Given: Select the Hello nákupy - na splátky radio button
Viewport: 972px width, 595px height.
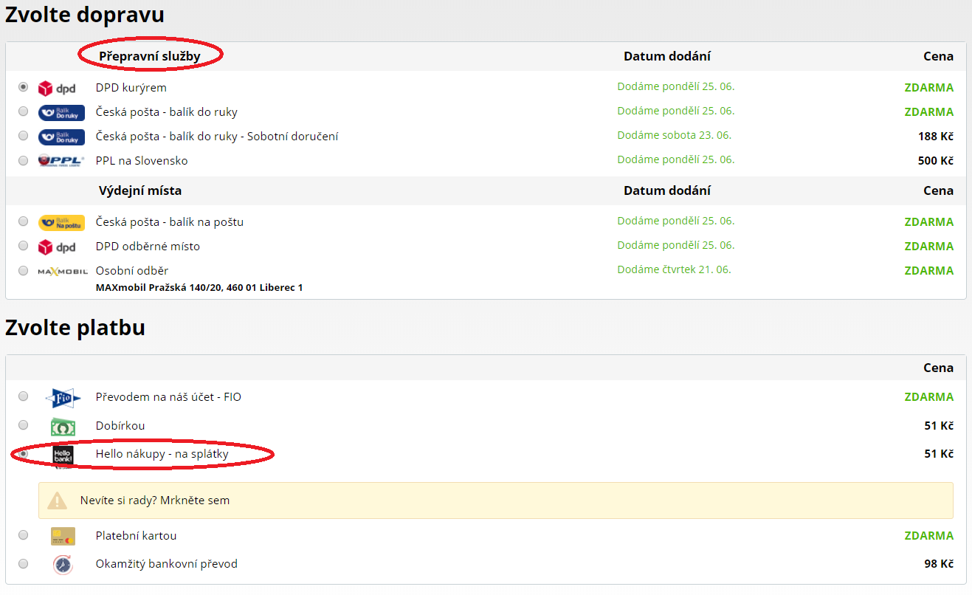Looking at the screenshot, I should click(24, 454).
